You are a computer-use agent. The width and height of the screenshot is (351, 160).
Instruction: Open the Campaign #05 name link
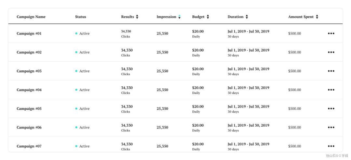click(x=29, y=109)
